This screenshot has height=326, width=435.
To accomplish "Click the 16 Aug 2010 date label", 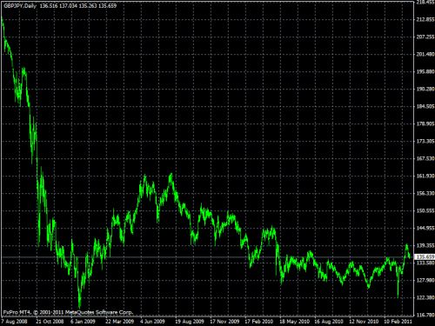I will point(329,322).
